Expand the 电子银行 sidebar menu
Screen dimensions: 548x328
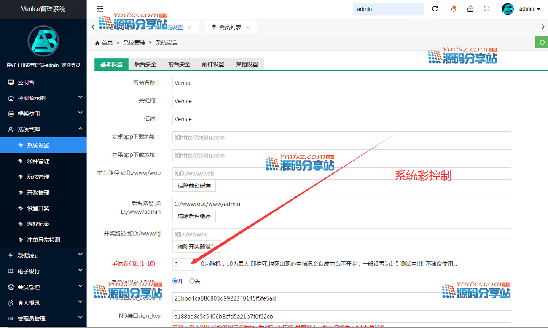tap(43, 271)
